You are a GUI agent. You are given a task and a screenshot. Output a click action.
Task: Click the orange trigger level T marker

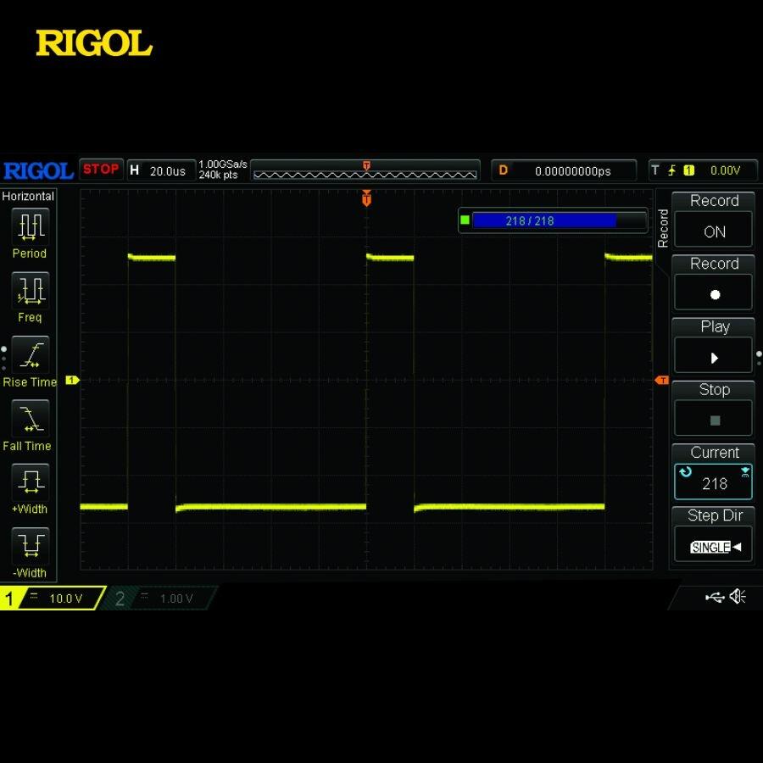point(662,380)
